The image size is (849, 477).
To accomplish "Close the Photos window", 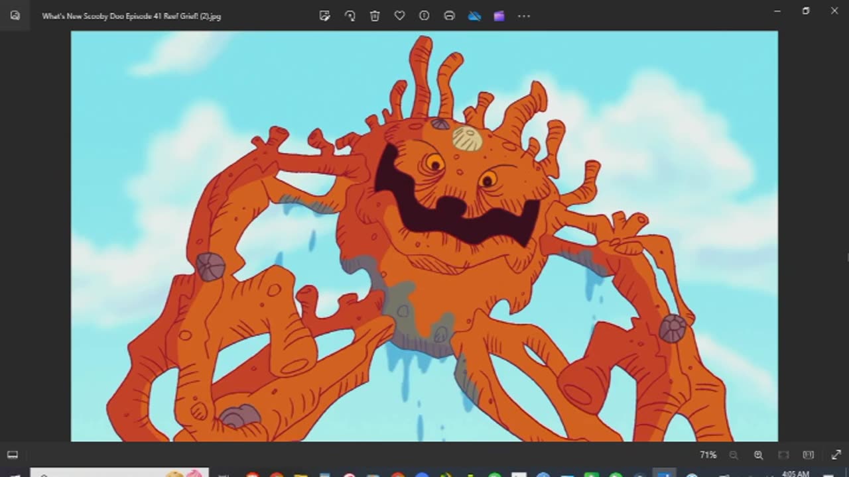I will tap(834, 11).
